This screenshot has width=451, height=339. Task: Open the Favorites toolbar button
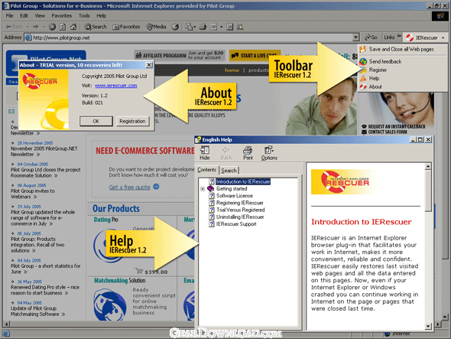tap(126, 27)
